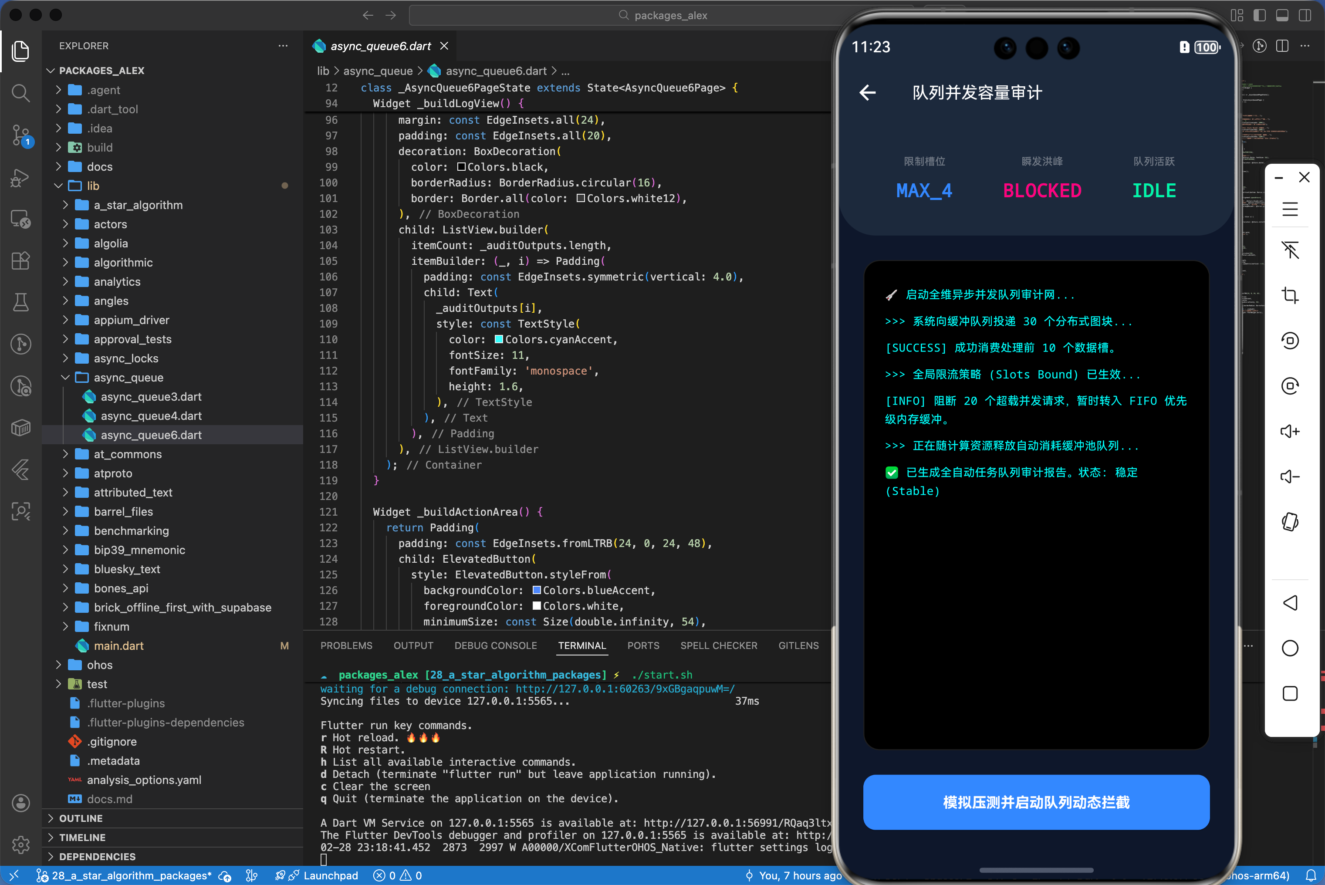Click the cyanAccent color swatch
This screenshot has width=1325, height=885.
point(499,339)
